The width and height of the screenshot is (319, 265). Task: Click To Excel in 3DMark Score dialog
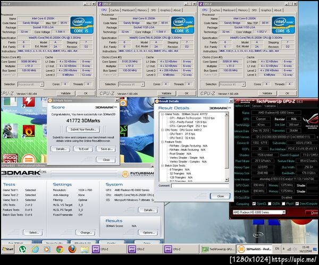click(83, 149)
